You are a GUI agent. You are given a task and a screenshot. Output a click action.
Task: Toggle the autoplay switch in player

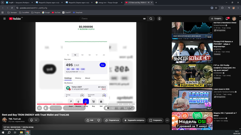(107, 108)
